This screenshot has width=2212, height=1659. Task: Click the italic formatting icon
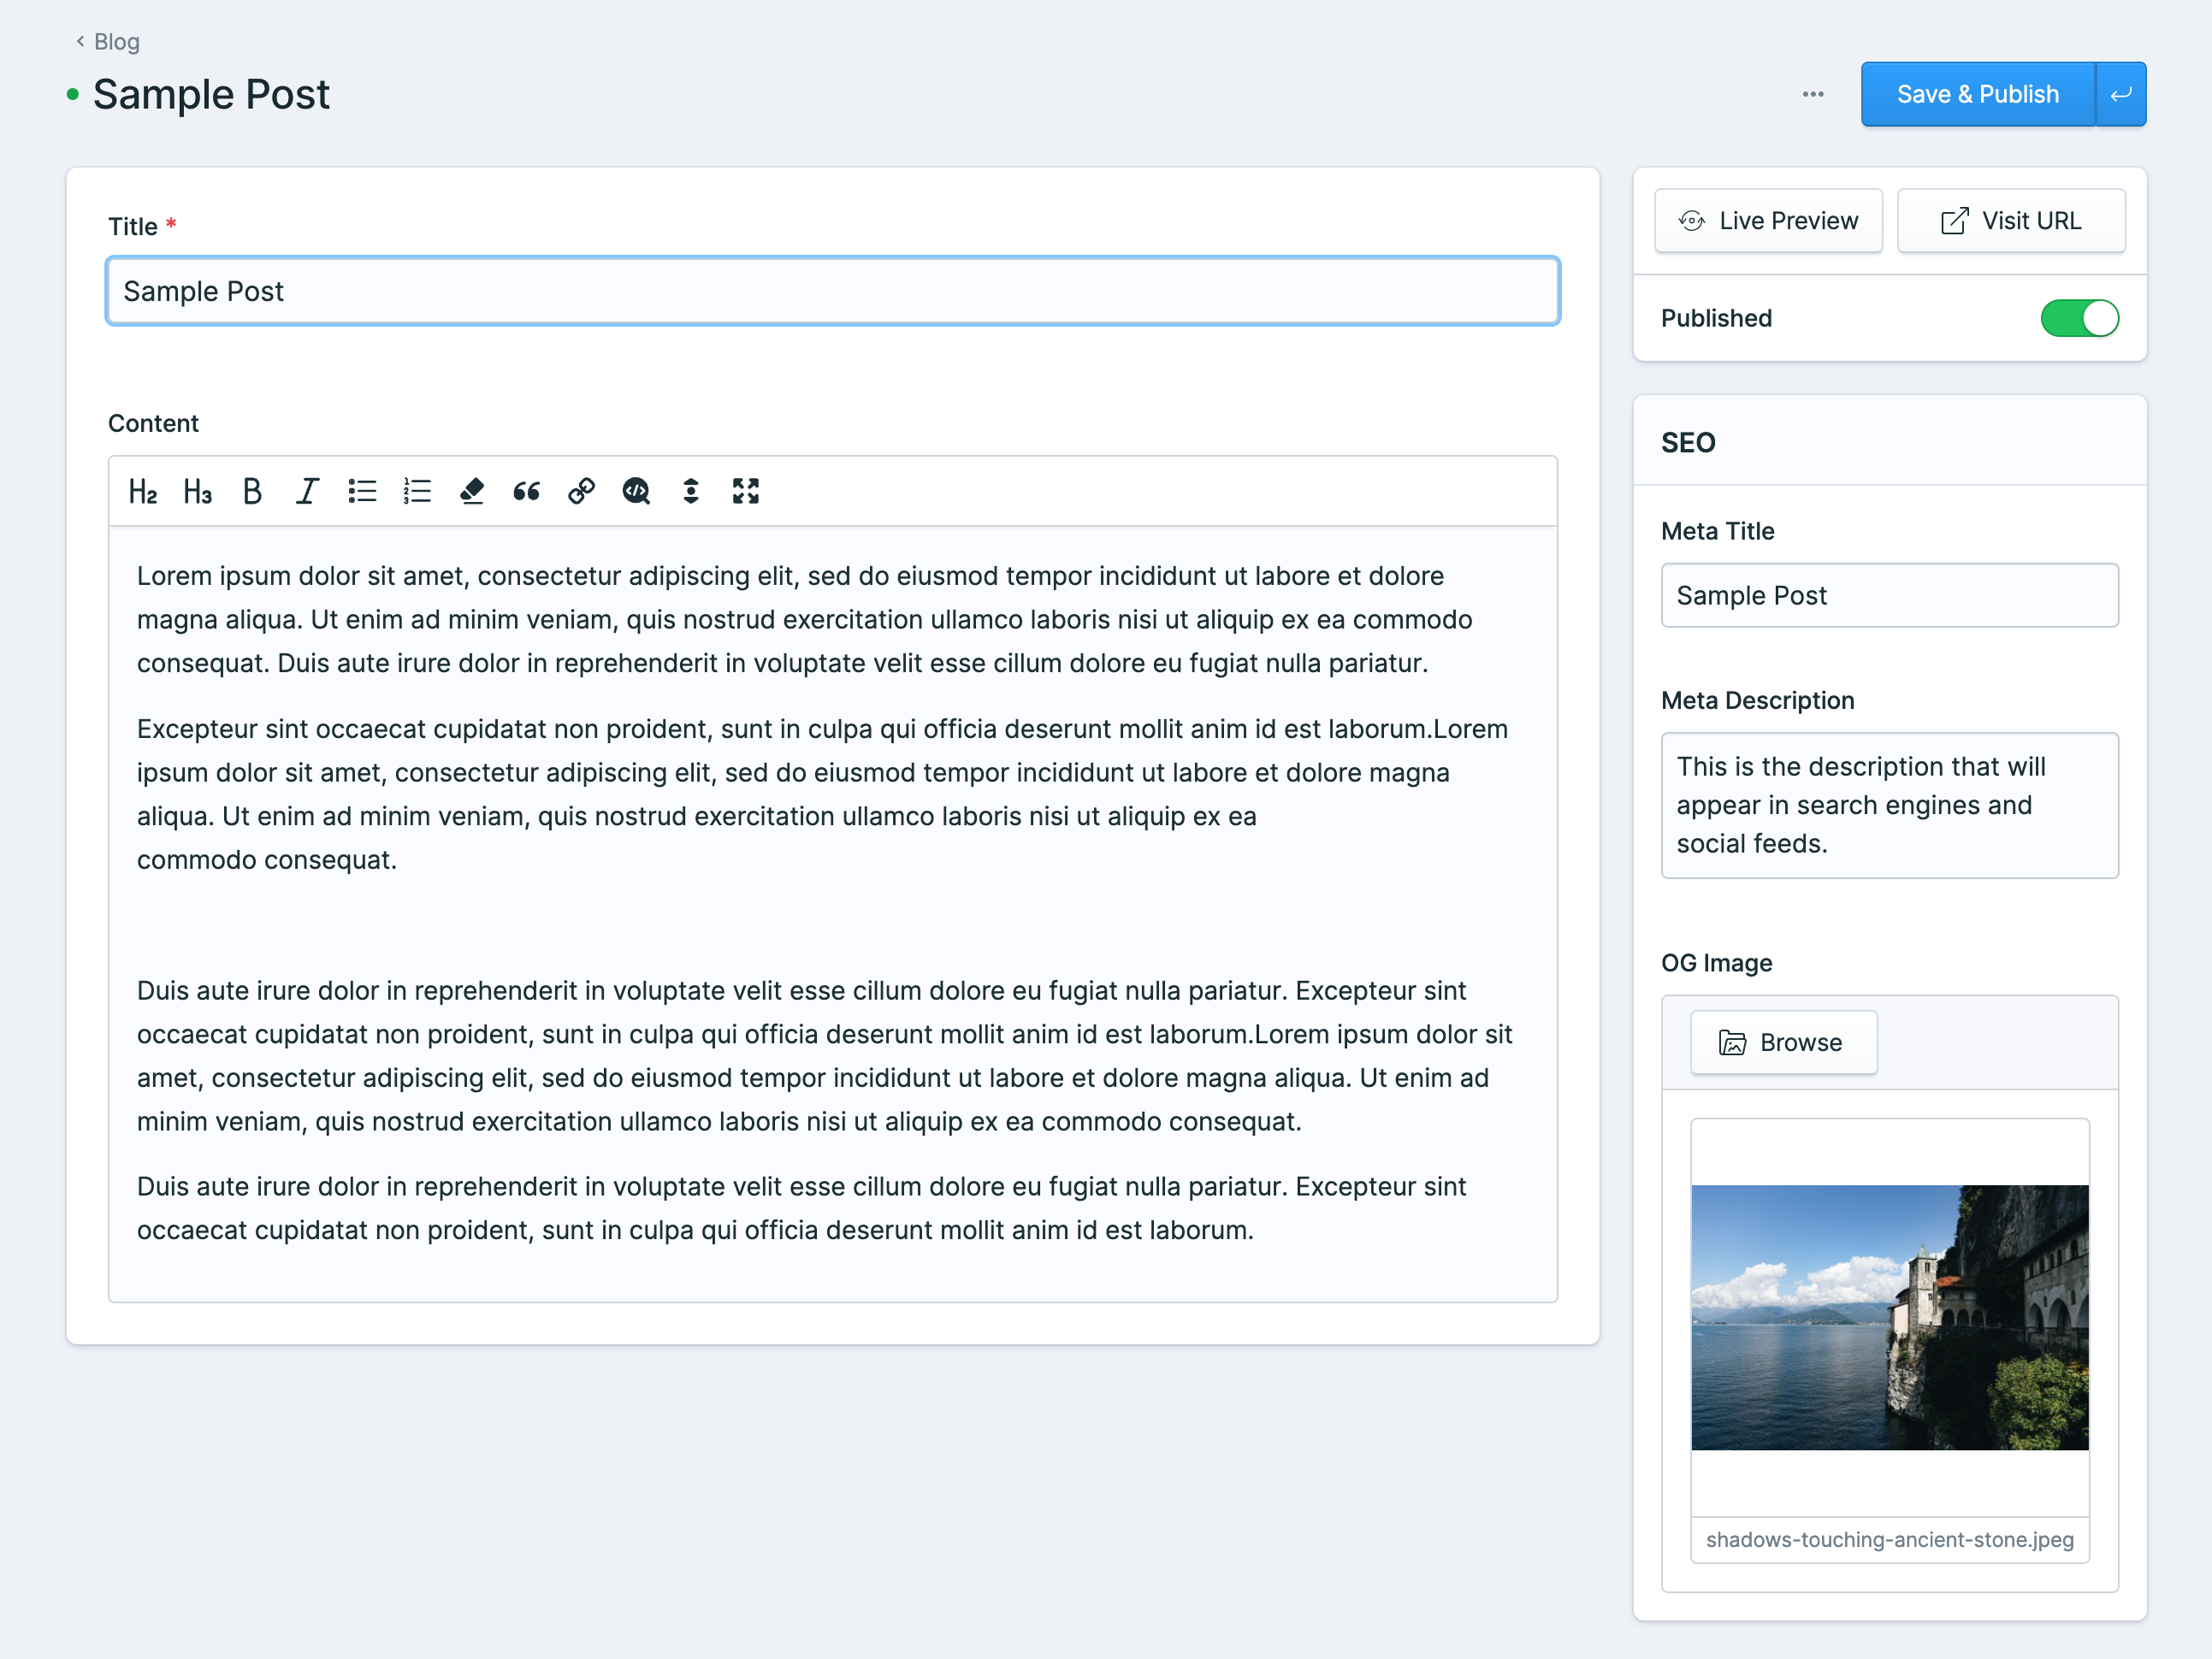[305, 492]
